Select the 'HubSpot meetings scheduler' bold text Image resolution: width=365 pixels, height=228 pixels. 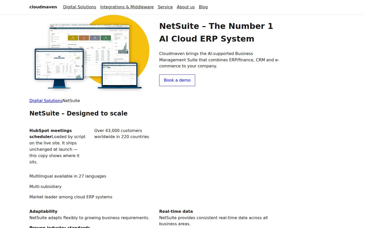tap(50, 134)
